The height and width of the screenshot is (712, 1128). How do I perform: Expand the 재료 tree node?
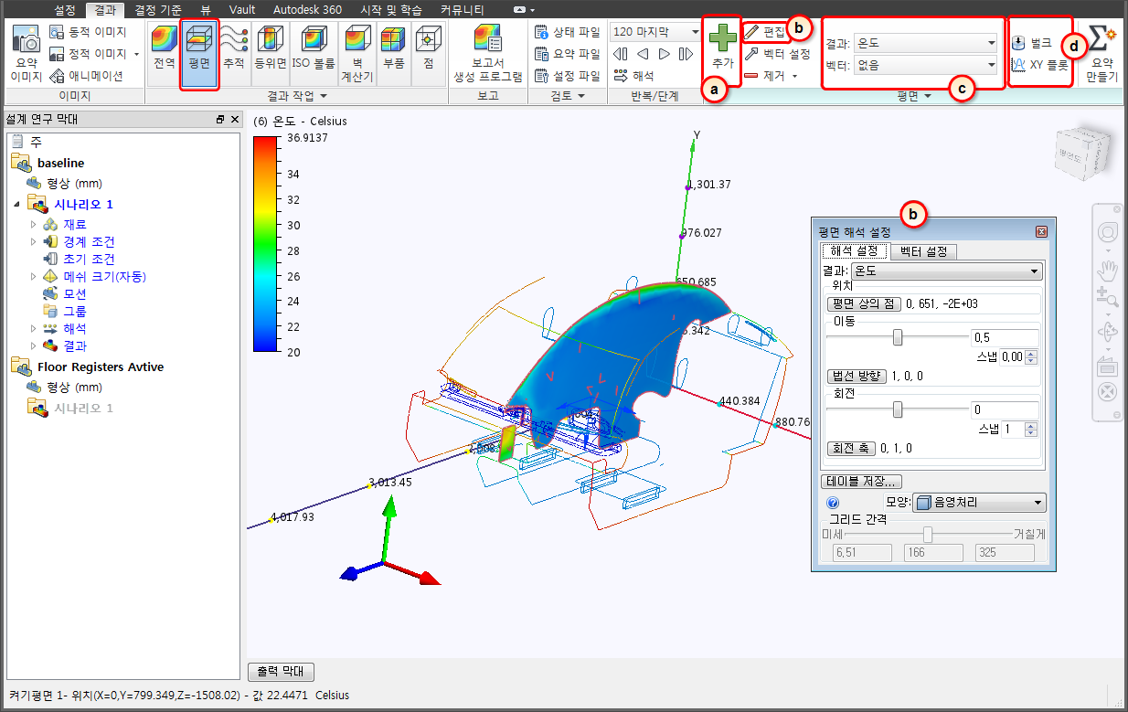tap(34, 224)
